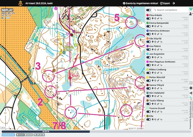Open the competitors list panel icon
Viewport: 193px width, 137px height.
[x=191, y=9]
